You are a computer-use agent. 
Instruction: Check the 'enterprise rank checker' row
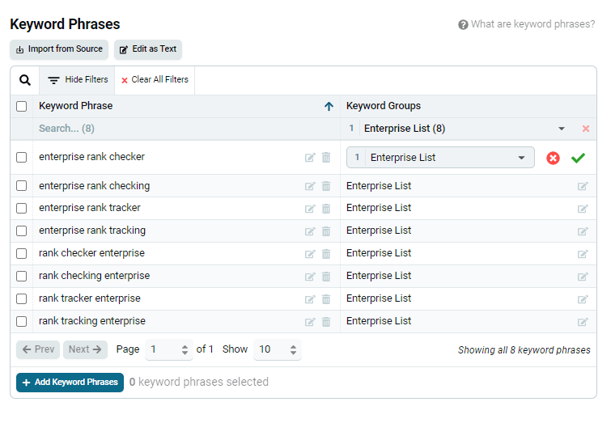[21, 158]
